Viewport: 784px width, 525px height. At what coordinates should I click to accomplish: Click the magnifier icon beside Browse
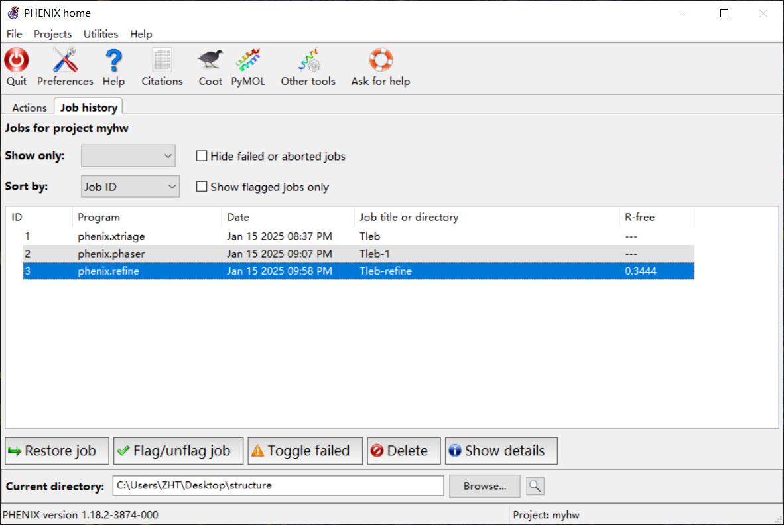tap(535, 486)
